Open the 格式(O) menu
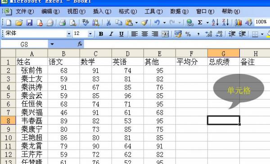Screen dimensions: 270x164 128,12
